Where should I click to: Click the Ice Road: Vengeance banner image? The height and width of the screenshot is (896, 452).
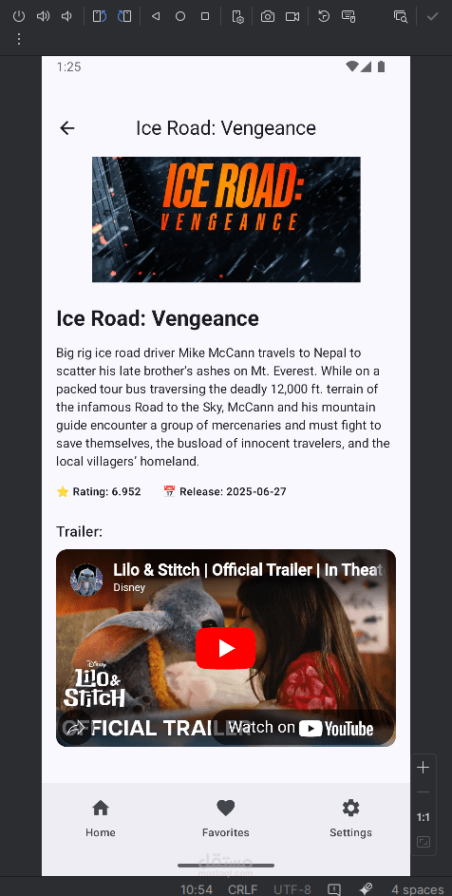[226, 219]
